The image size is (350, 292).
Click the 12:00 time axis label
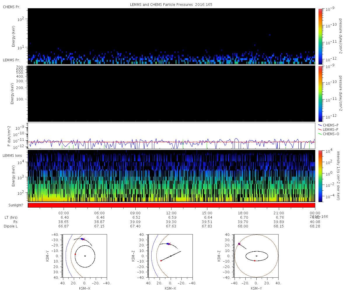(x=171, y=213)
